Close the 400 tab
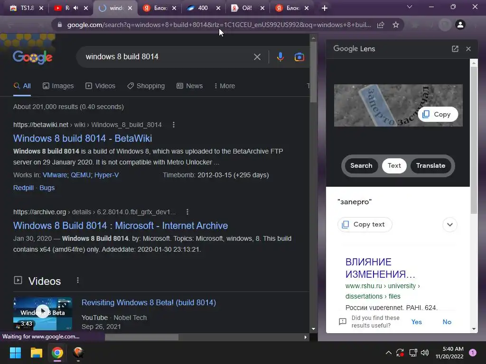The width and height of the screenshot is (486, 364). (x=218, y=9)
